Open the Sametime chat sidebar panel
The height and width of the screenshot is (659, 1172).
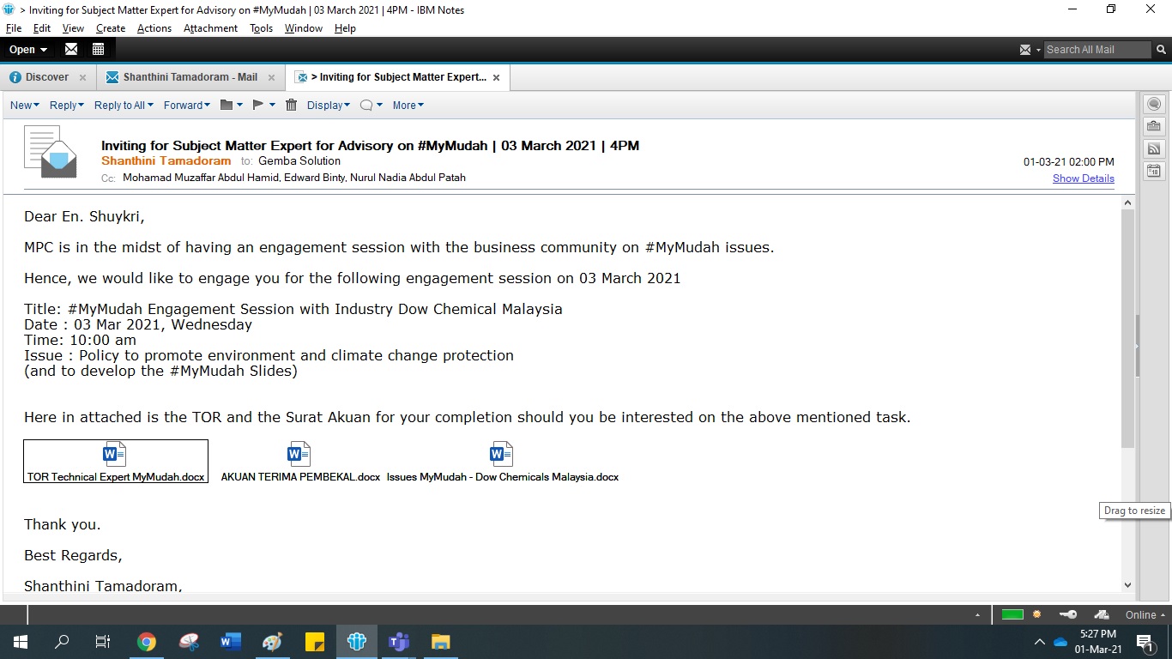point(1154,104)
